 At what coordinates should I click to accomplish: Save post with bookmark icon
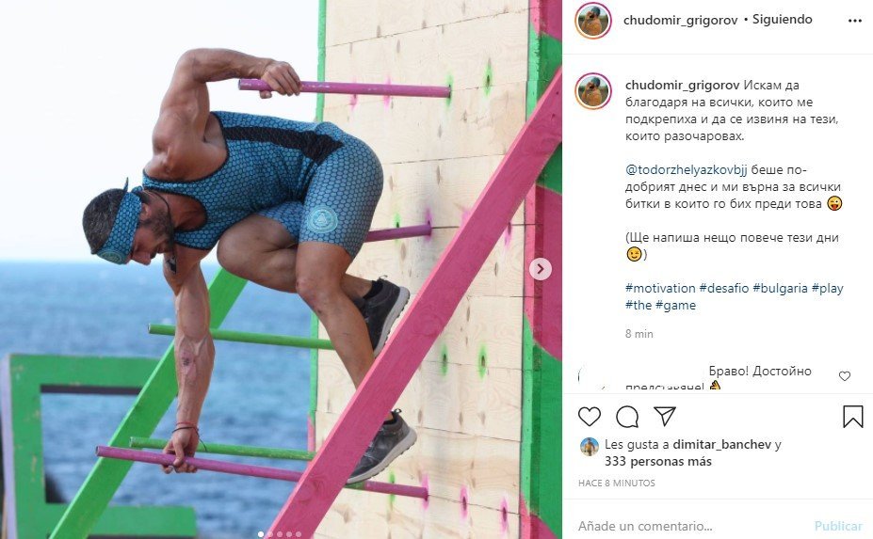tap(852, 417)
